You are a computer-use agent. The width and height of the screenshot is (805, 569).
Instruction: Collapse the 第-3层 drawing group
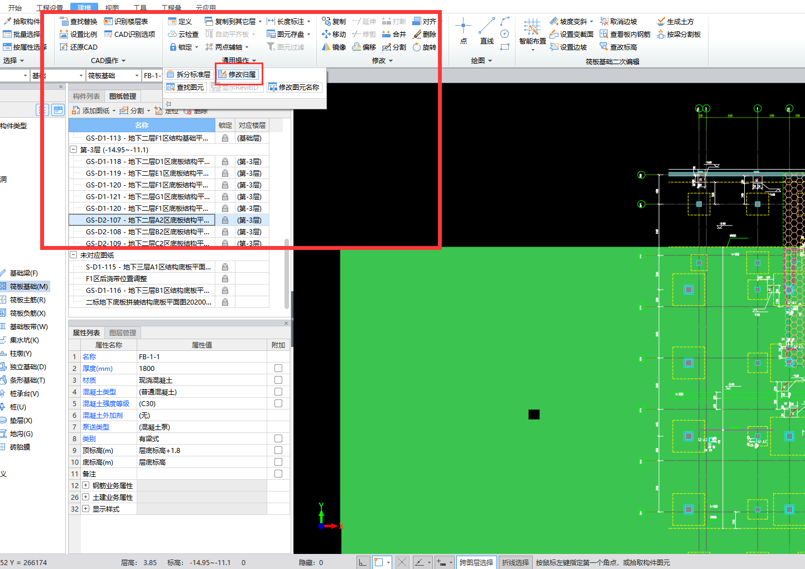[x=73, y=150]
